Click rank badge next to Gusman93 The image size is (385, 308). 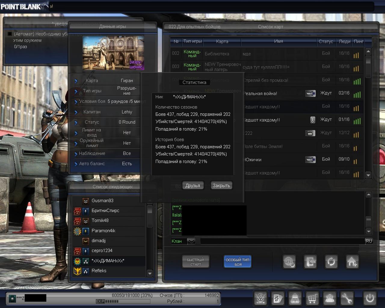pos(86,201)
